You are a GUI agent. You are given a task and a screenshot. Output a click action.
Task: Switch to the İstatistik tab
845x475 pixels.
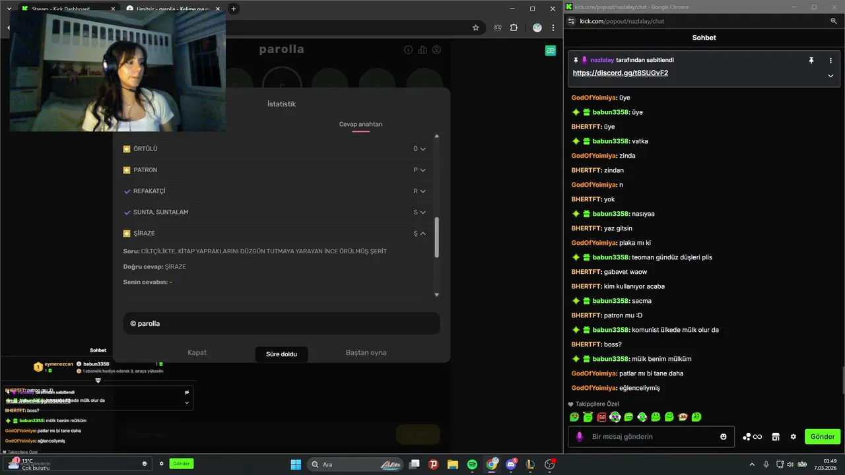click(281, 104)
